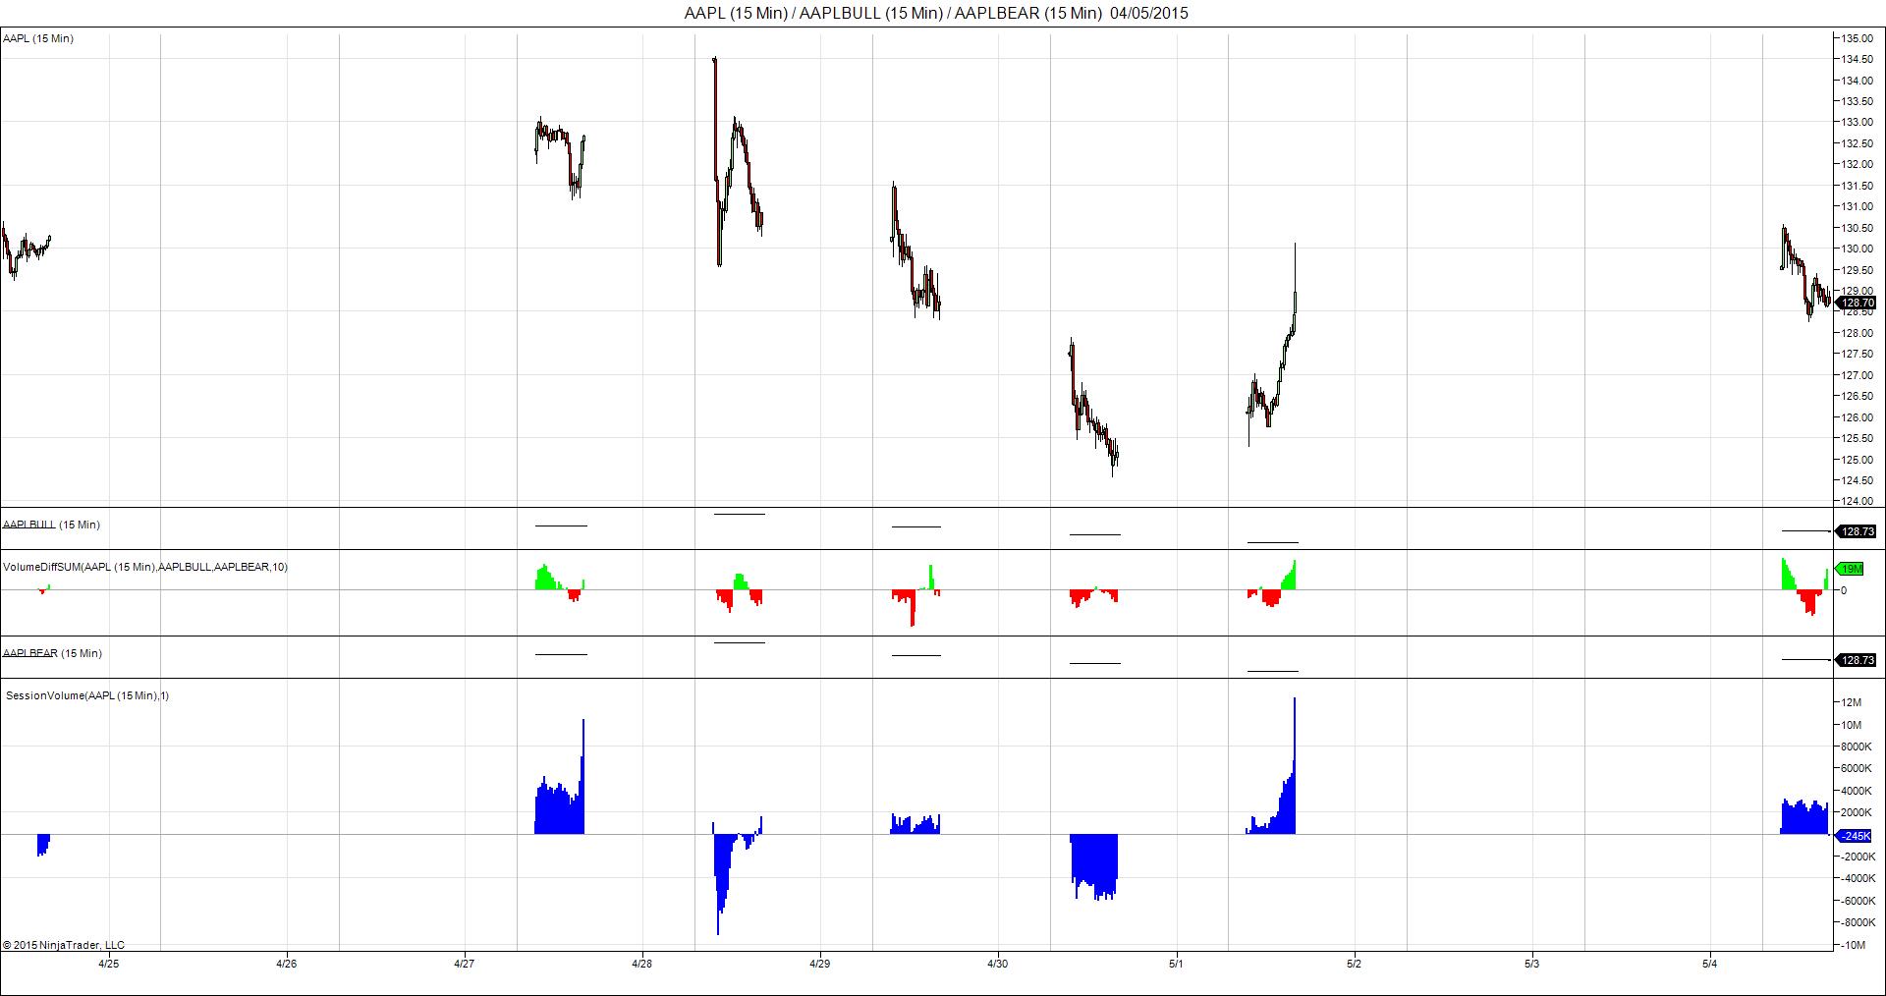
Task: Click the 4/30 date on the time axis
Action: point(998,964)
